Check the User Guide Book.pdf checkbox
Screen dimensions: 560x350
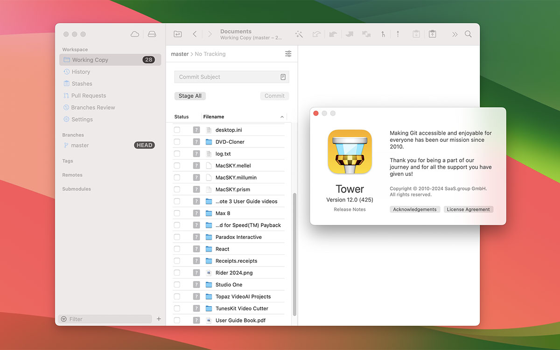coord(177,320)
